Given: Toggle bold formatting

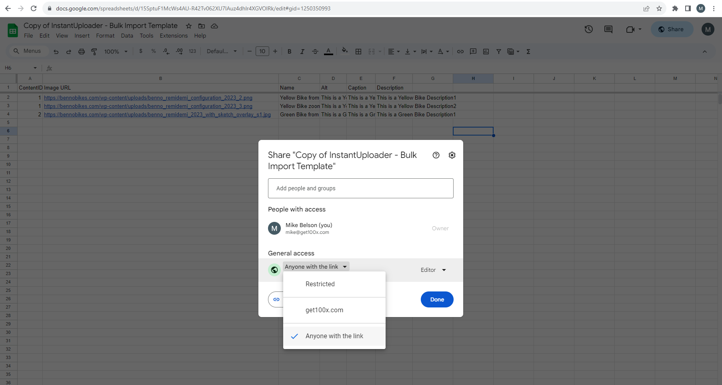Looking at the screenshot, I should click(x=290, y=52).
